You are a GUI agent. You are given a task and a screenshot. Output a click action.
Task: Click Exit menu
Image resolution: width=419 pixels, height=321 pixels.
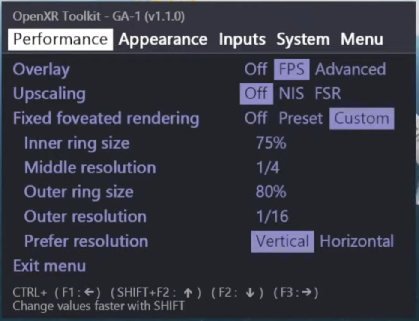pos(49,266)
